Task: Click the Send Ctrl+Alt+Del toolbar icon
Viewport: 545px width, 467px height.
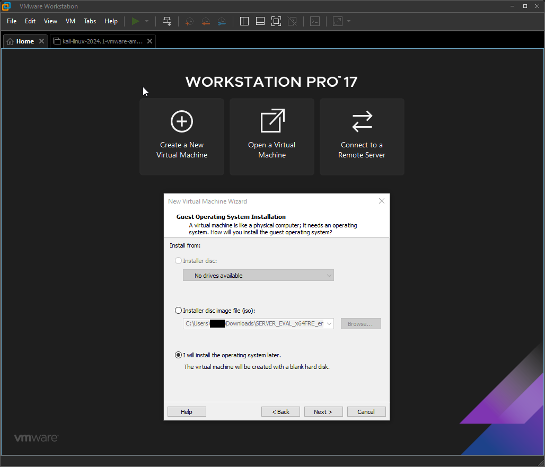Action: [x=167, y=21]
